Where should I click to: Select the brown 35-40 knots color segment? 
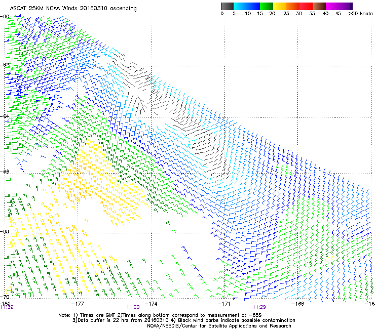click(x=319, y=6)
